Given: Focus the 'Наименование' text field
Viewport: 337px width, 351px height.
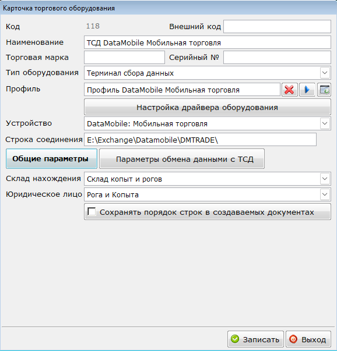Looking at the screenshot, I should coord(208,42).
